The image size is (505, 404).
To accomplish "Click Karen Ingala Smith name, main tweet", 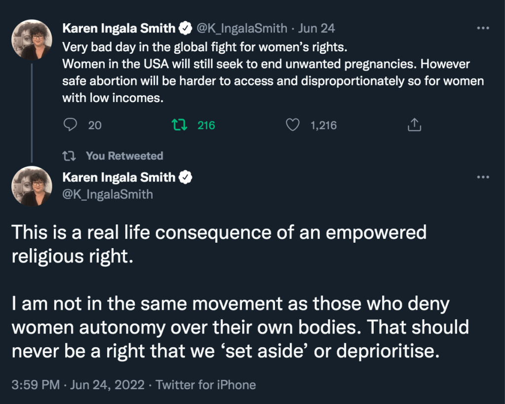I will (118, 177).
